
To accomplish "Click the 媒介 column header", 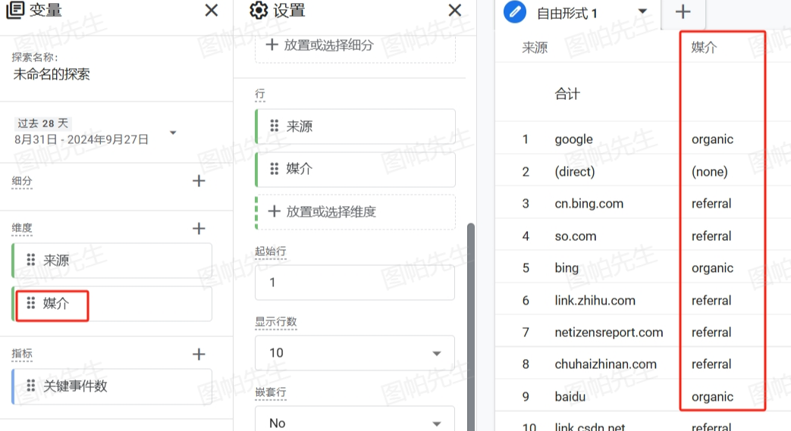I will point(705,48).
